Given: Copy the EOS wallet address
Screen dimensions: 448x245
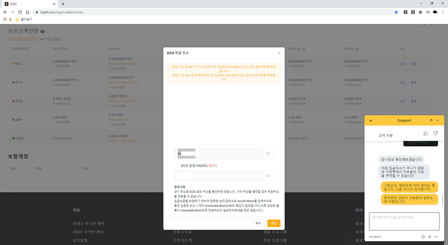Looking at the screenshot, I should point(268,153).
